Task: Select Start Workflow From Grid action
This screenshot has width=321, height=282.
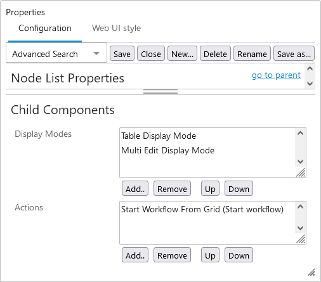Action: [x=202, y=209]
